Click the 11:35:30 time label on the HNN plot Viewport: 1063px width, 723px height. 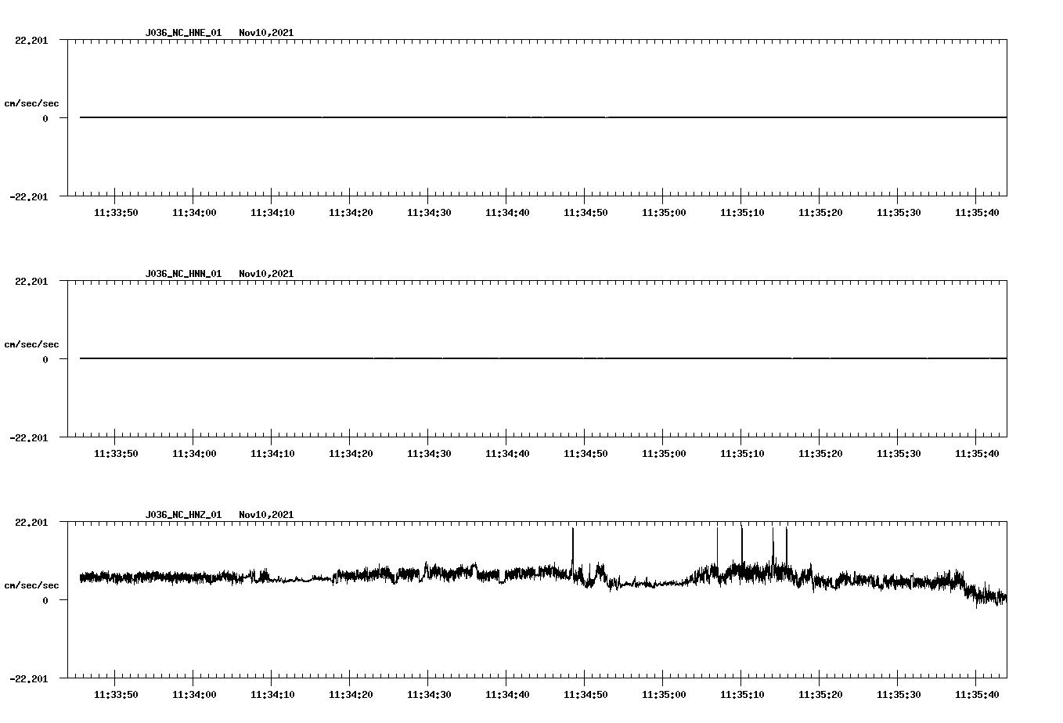pyautogui.click(x=899, y=454)
